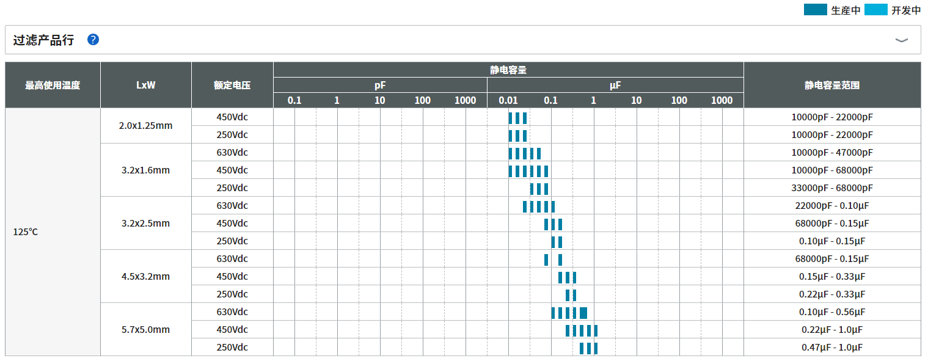Click the 开发中 light blue legend swatch
This screenshot has width=928, height=361.
click(875, 10)
